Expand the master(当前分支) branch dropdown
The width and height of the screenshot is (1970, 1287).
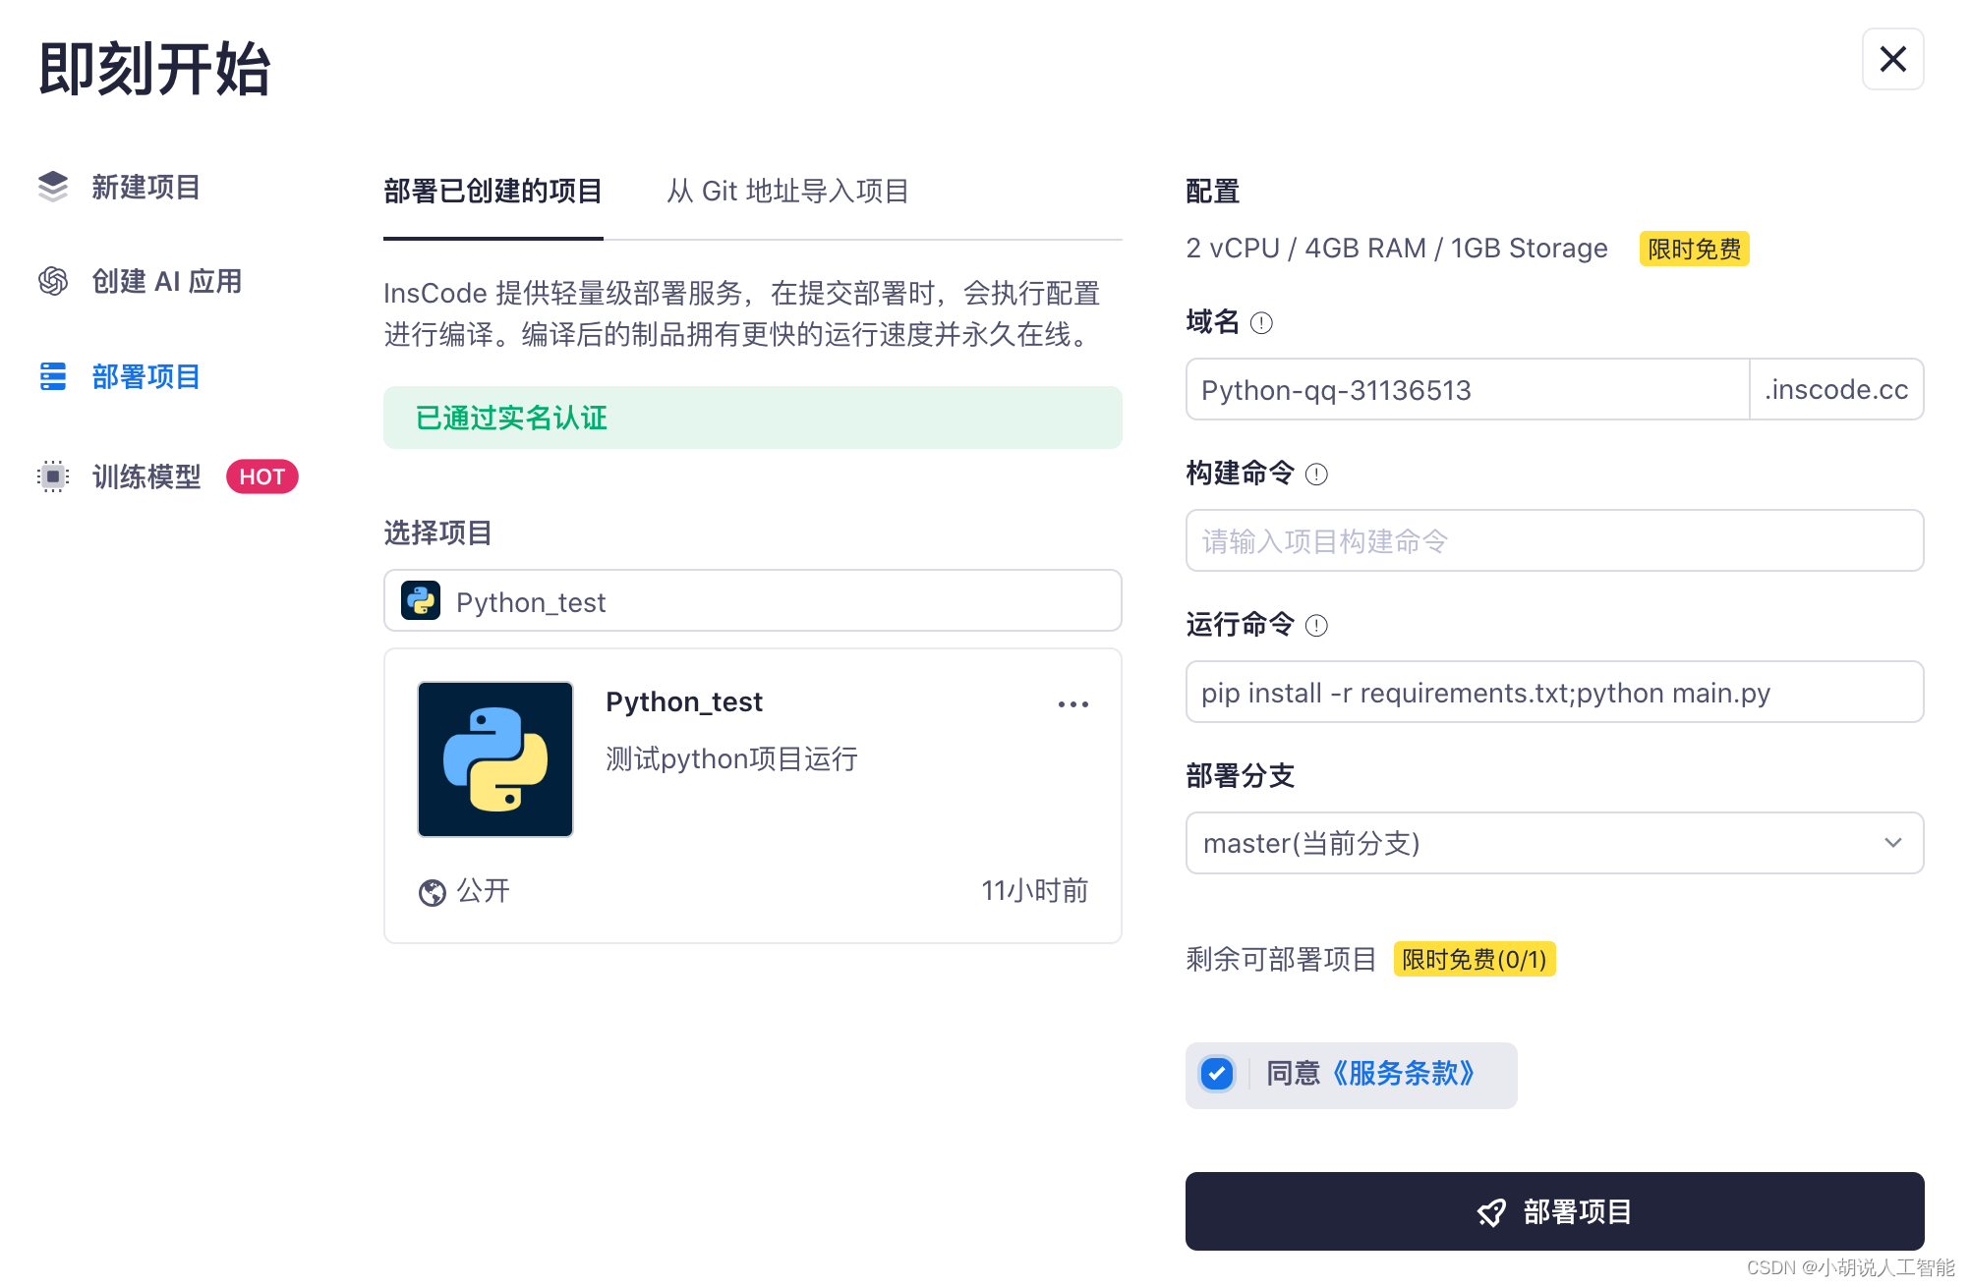click(1554, 843)
